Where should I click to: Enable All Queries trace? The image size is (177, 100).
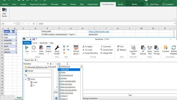143,50
